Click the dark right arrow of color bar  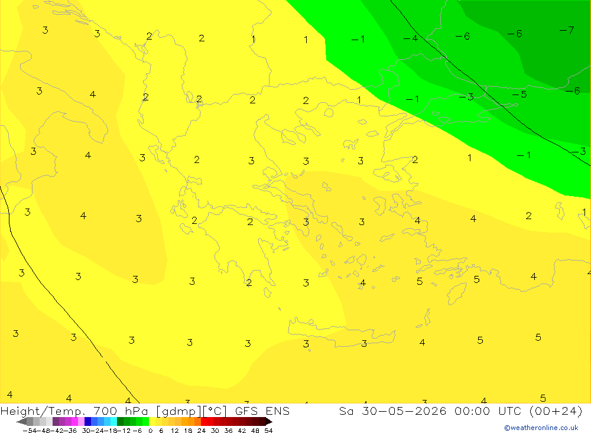[x=269, y=422]
